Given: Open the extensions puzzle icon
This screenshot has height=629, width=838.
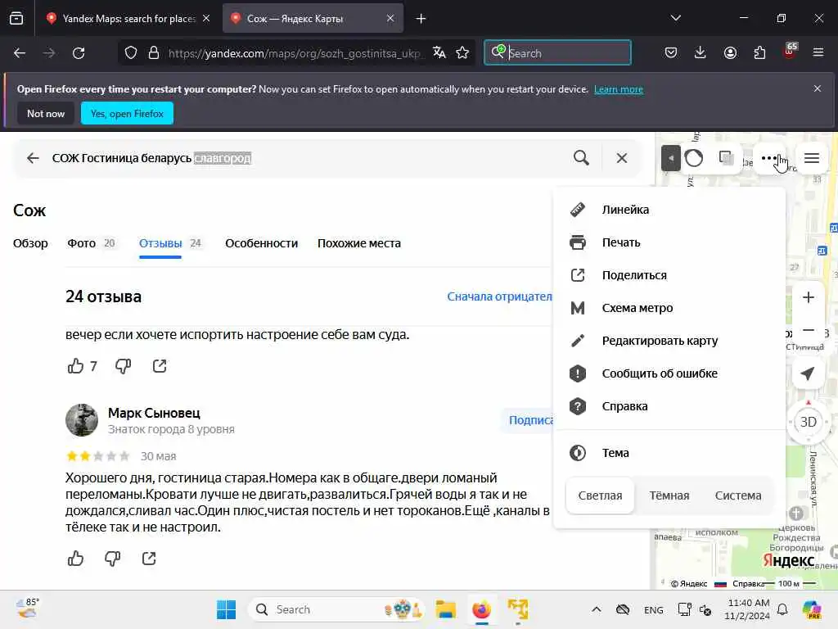Looking at the screenshot, I should point(759,52).
